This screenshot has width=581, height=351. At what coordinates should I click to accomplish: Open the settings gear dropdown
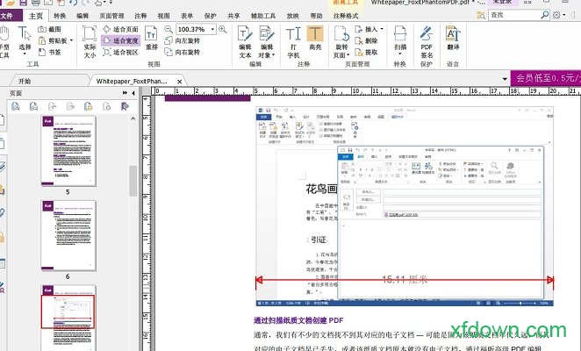coord(559,15)
